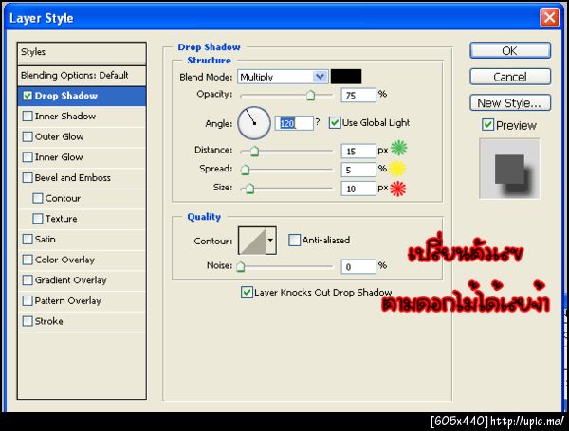
Task: Click the Spread slider handle
Action: [245, 170]
